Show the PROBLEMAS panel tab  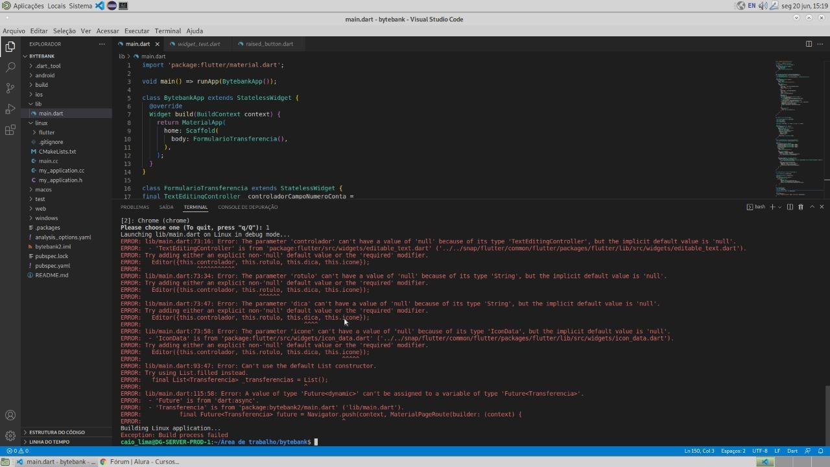click(x=134, y=207)
